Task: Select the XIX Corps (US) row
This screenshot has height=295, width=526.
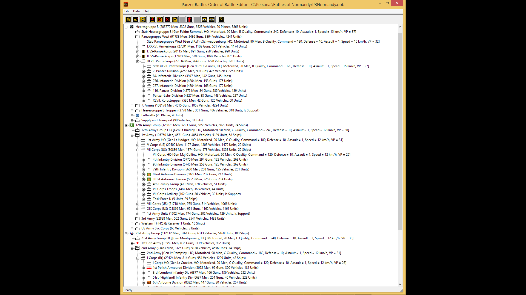Action: click(193, 209)
